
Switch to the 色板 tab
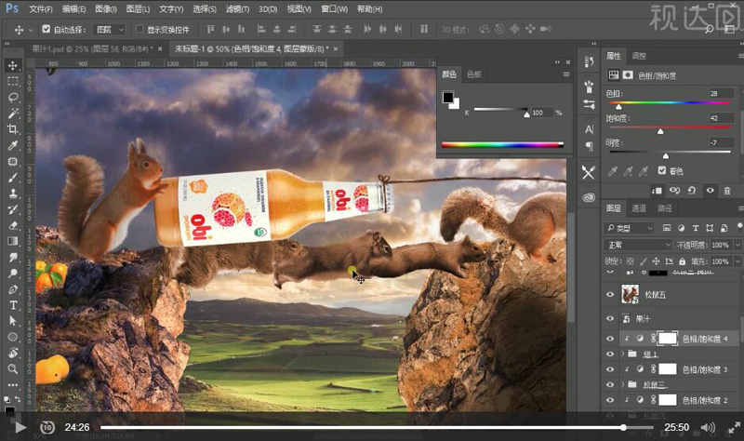(x=474, y=74)
